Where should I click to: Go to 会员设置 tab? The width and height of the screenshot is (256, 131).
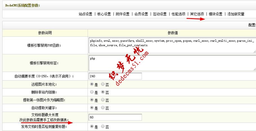point(141,14)
